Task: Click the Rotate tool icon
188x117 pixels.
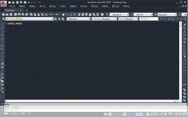Action: 185,46
